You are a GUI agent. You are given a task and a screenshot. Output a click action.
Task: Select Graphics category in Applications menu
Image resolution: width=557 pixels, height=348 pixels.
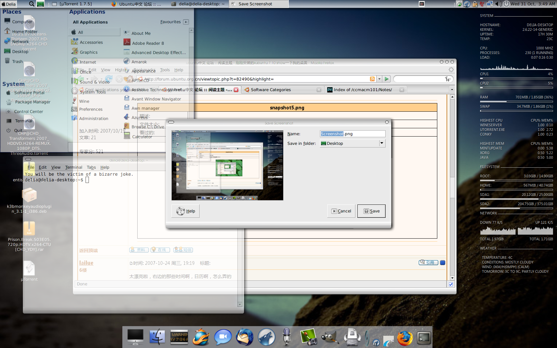(85, 52)
